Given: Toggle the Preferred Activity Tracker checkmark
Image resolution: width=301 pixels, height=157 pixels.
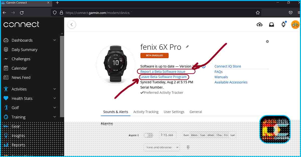Looking at the screenshot, I should click(142, 92).
